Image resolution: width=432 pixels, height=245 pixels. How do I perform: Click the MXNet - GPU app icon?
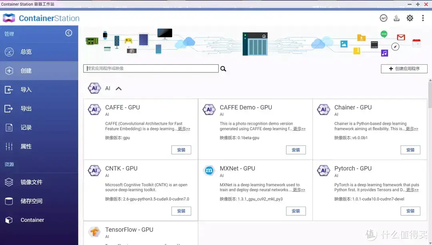209,171
